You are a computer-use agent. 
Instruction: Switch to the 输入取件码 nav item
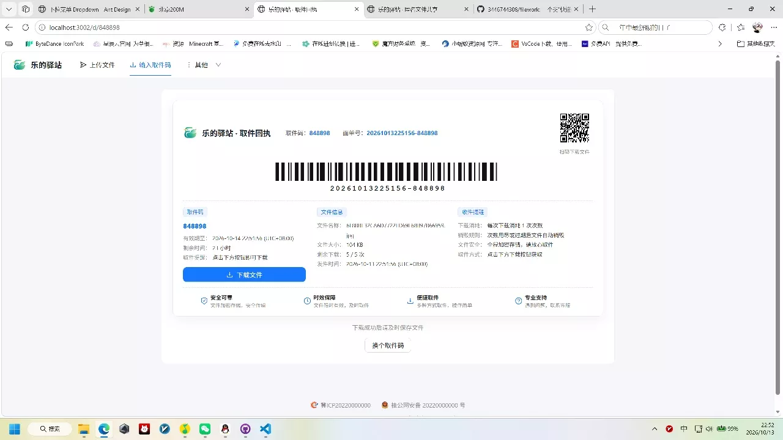coord(150,65)
